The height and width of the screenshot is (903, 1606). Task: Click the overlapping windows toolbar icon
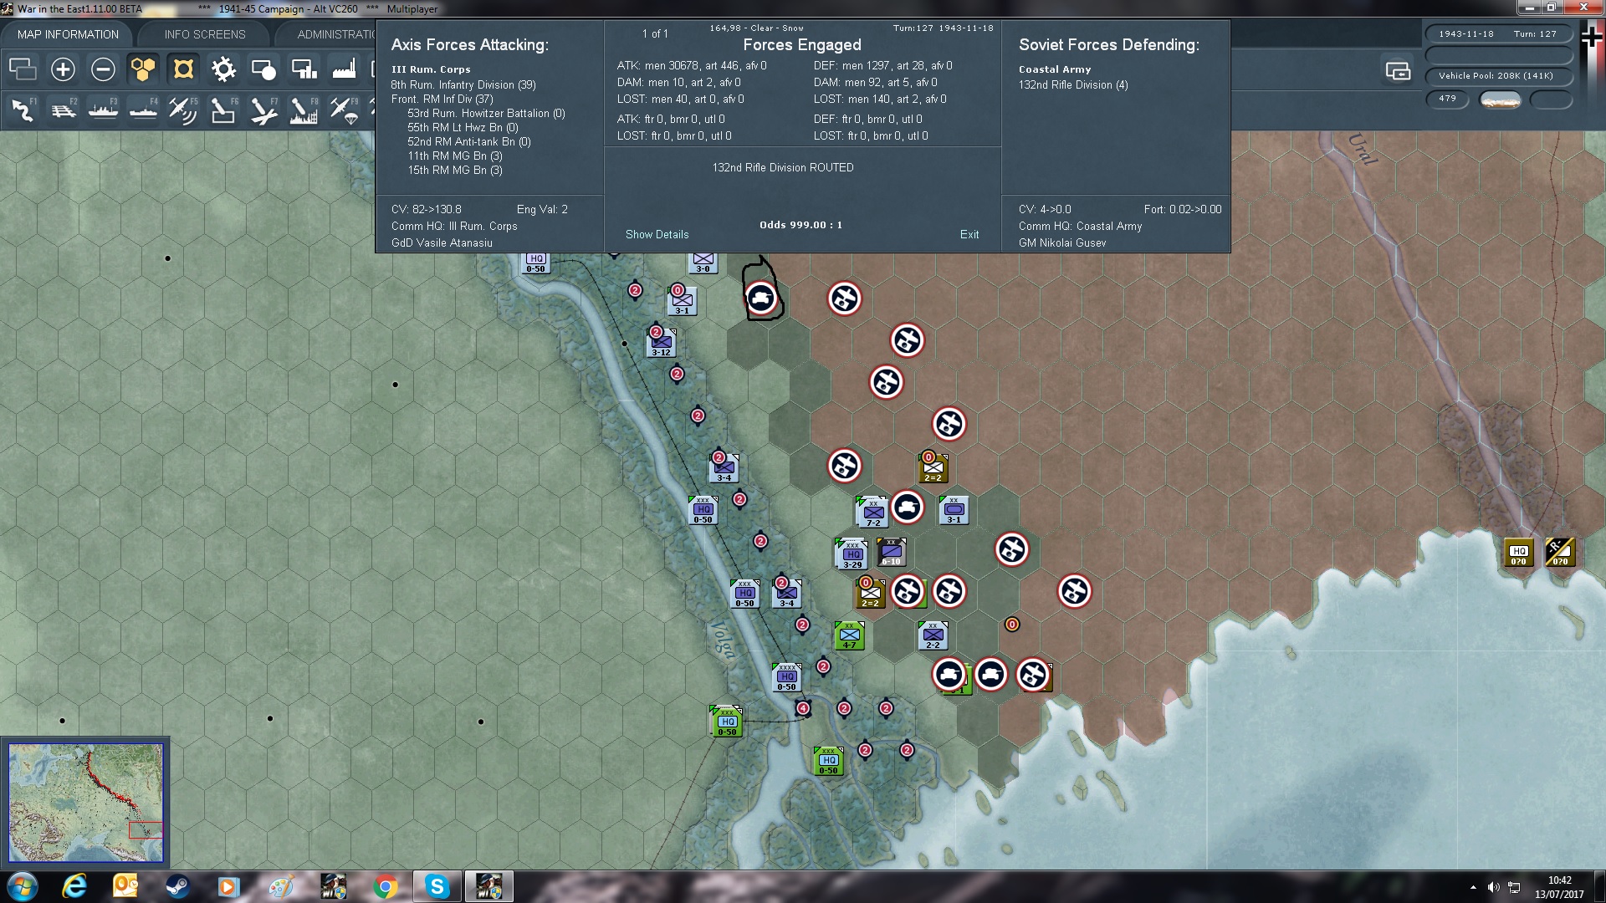(x=23, y=69)
